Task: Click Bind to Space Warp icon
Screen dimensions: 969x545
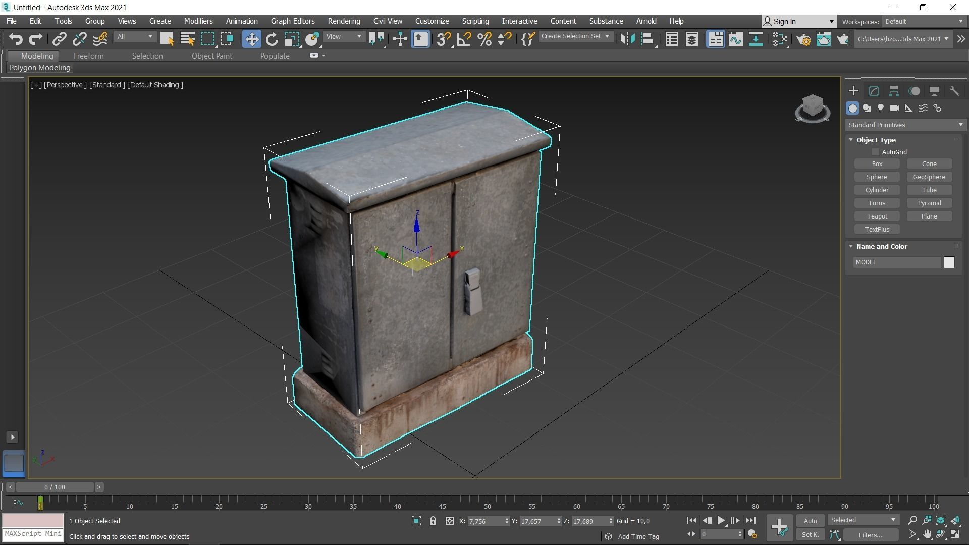Action: point(100,39)
